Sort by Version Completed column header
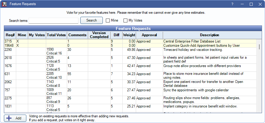The height and width of the screenshot is (123, 265). point(100,35)
